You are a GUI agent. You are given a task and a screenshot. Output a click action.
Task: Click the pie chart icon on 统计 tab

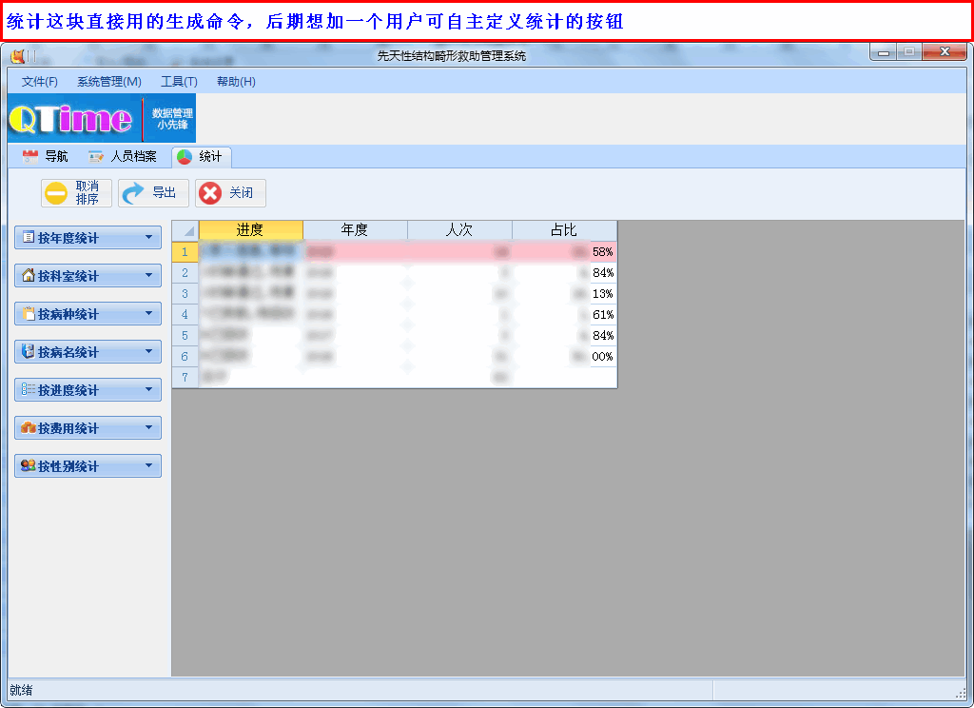point(185,157)
